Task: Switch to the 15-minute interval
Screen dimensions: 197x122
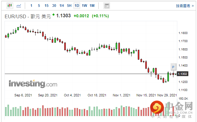Action: click(x=46, y=6)
